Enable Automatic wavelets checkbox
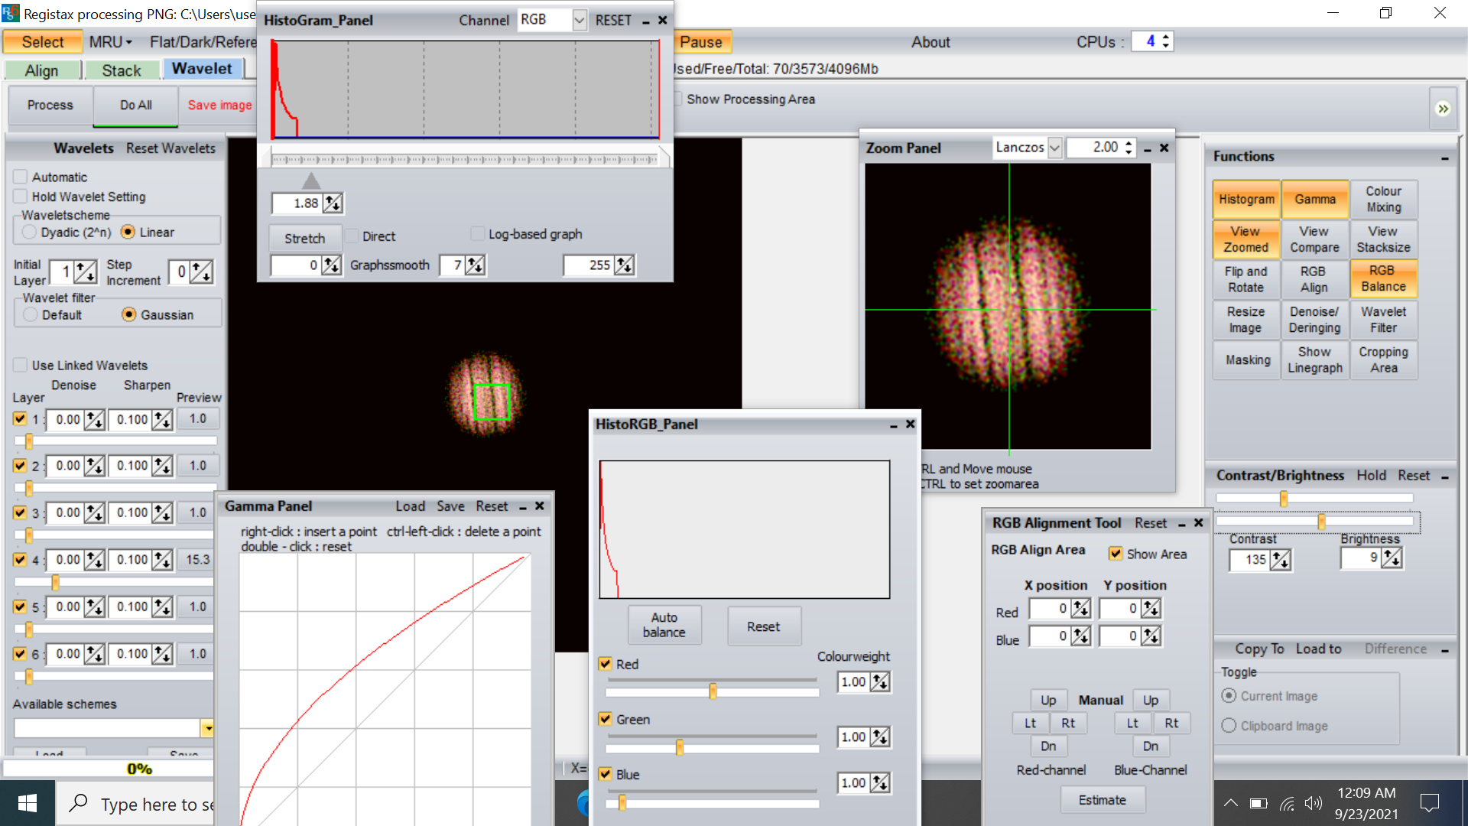 click(21, 177)
